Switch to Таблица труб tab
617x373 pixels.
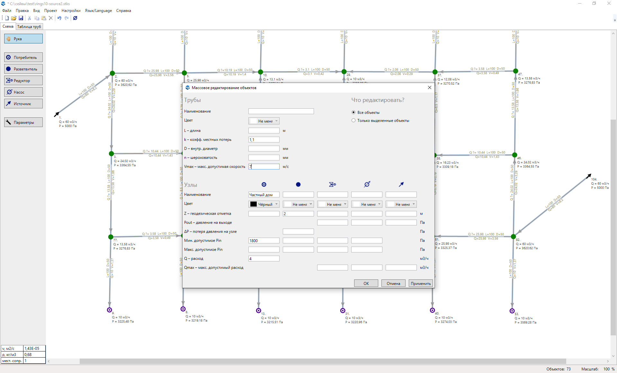click(29, 26)
